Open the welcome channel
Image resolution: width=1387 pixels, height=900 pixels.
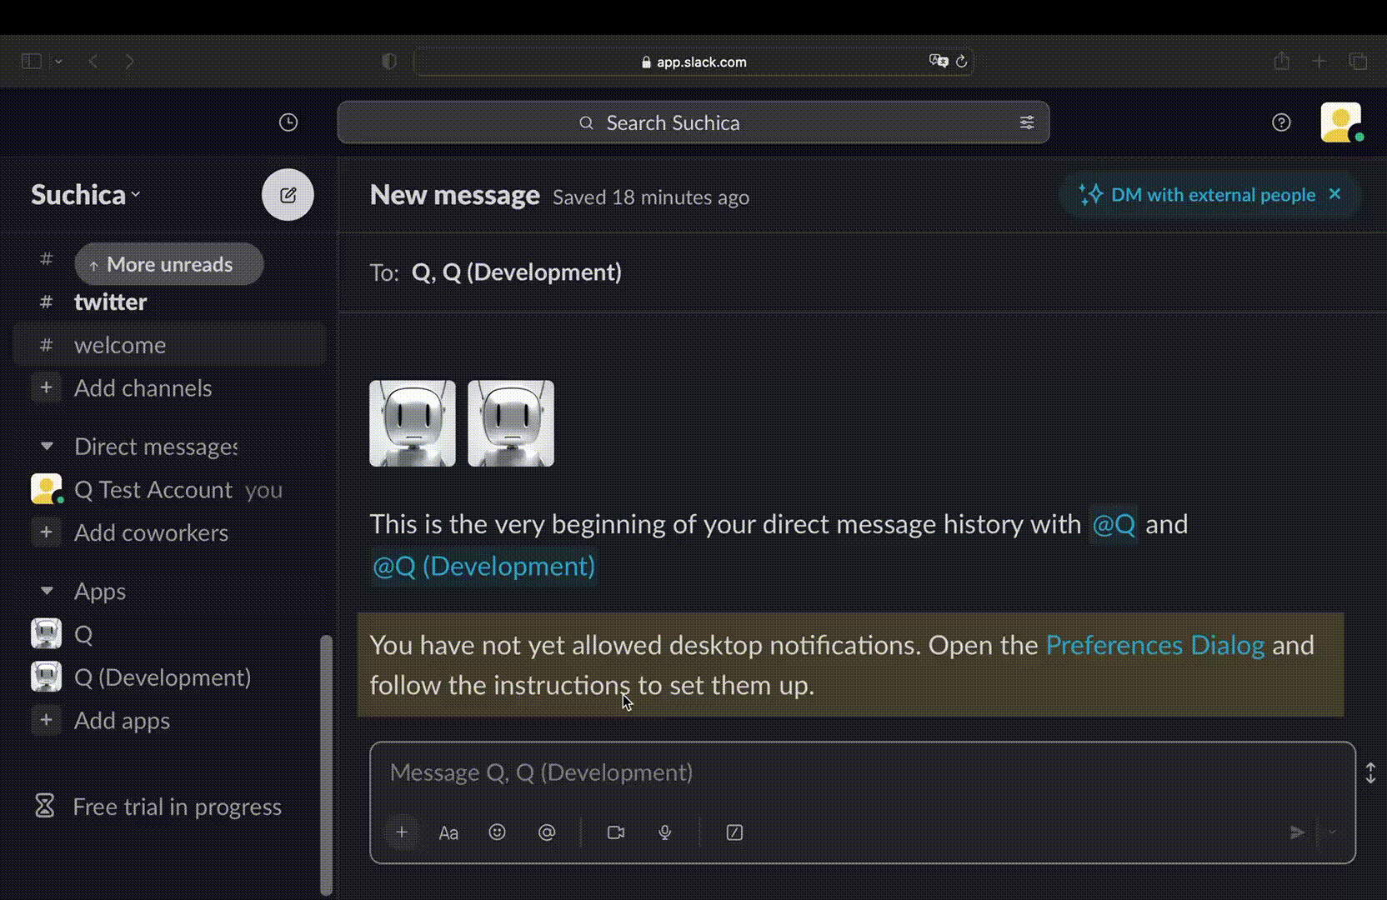168,344
